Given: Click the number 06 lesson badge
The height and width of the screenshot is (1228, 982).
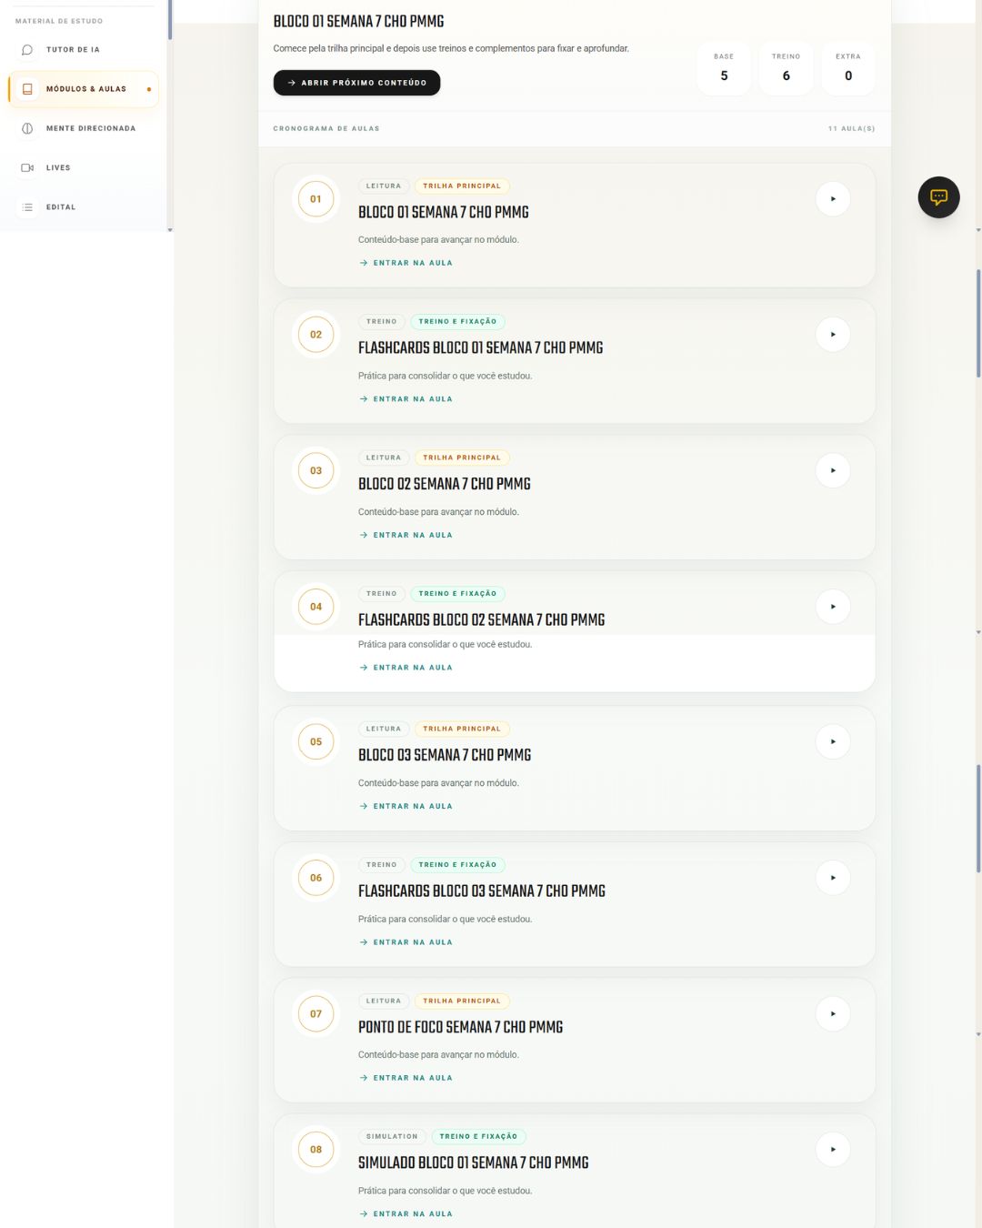Looking at the screenshot, I should [x=316, y=878].
